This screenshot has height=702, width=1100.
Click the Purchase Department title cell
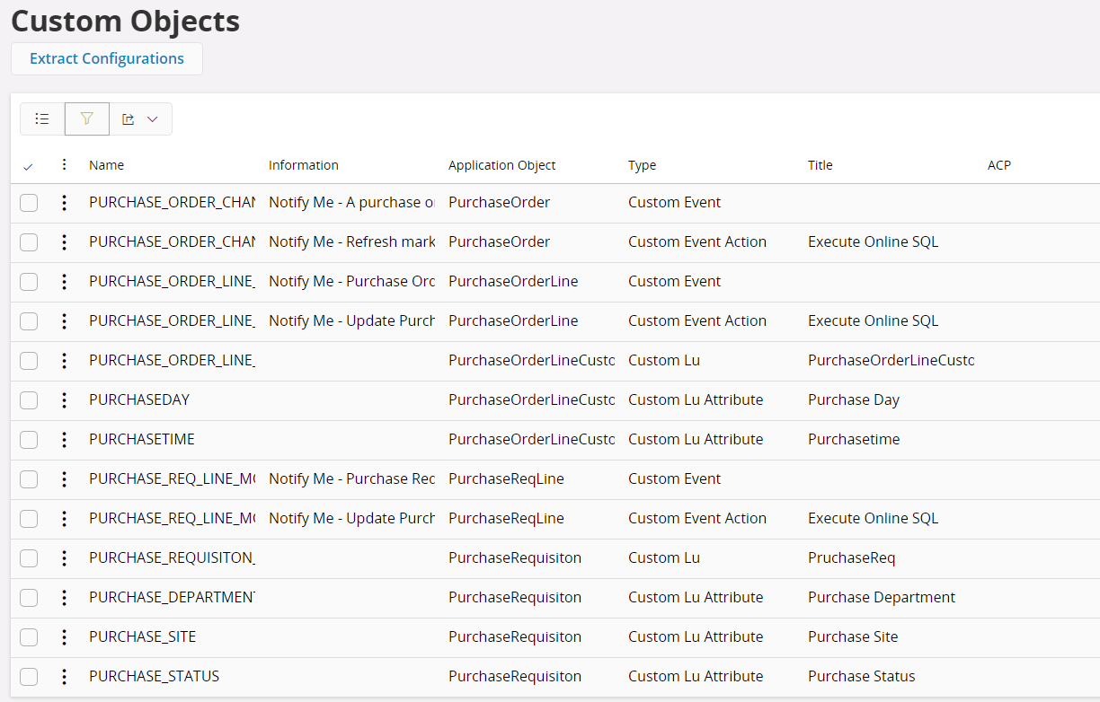point(881,598)
